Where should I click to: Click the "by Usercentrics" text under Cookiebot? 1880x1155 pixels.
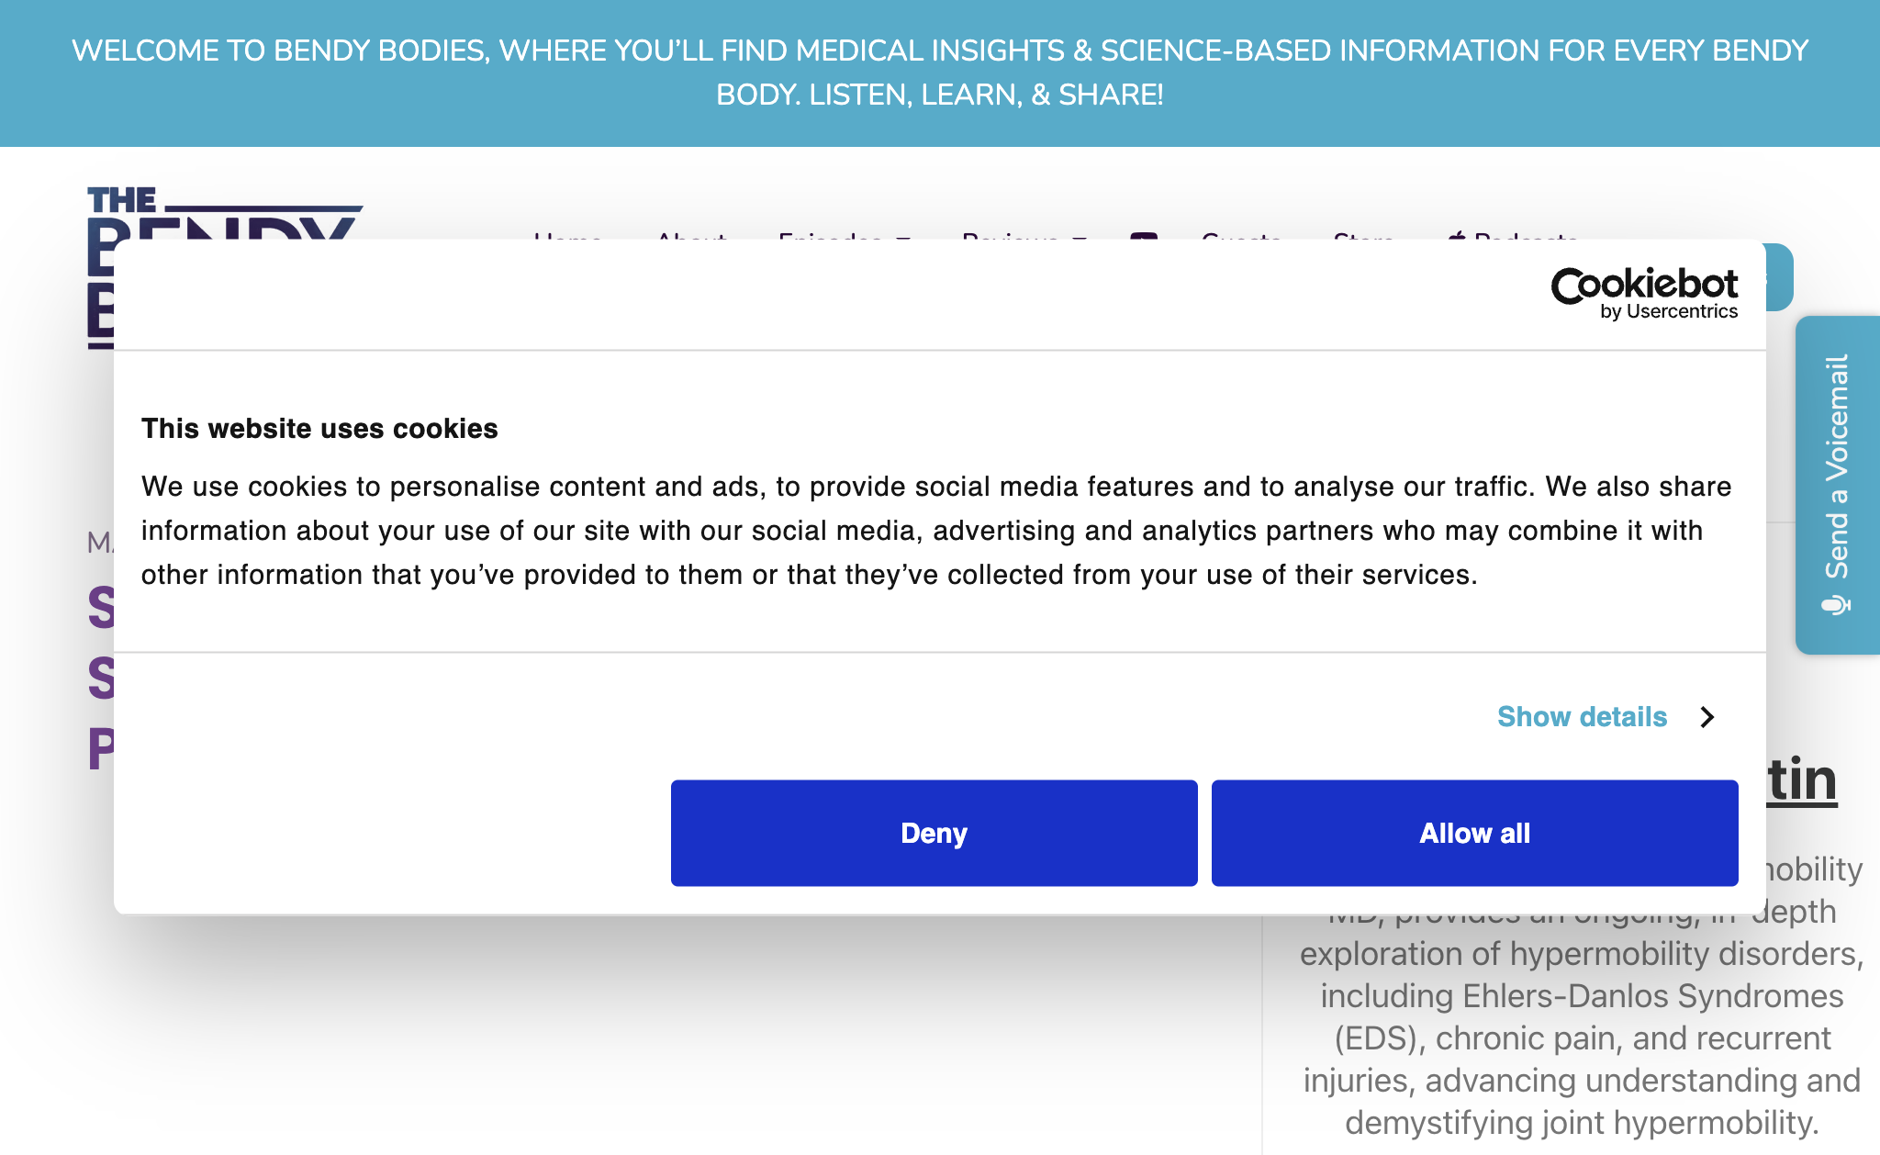pos(1669,311)
